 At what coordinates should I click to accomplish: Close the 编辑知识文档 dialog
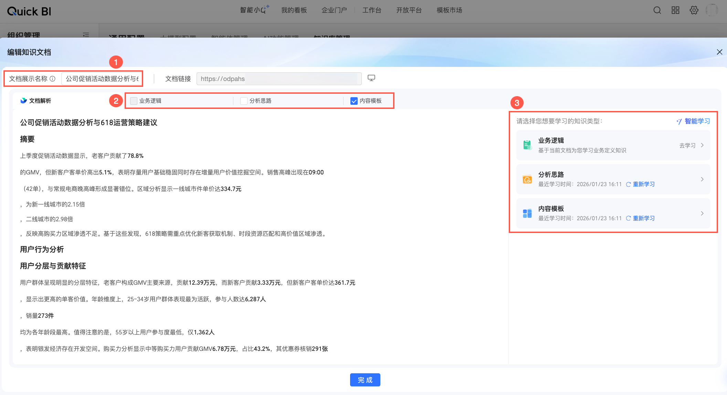pyautogui.click(x=719, y=52)
